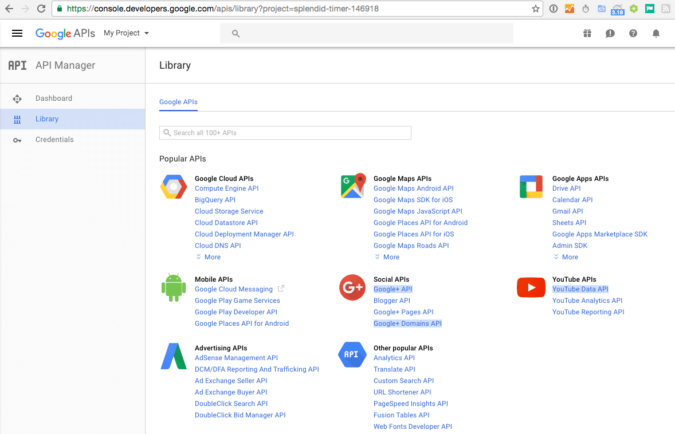Open the Google Places API for iOS link
The height and width of the screenshot is (434, 675).
click(414, 234)
